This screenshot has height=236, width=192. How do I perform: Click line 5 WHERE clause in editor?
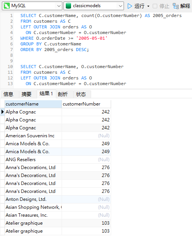pos(64,38)
